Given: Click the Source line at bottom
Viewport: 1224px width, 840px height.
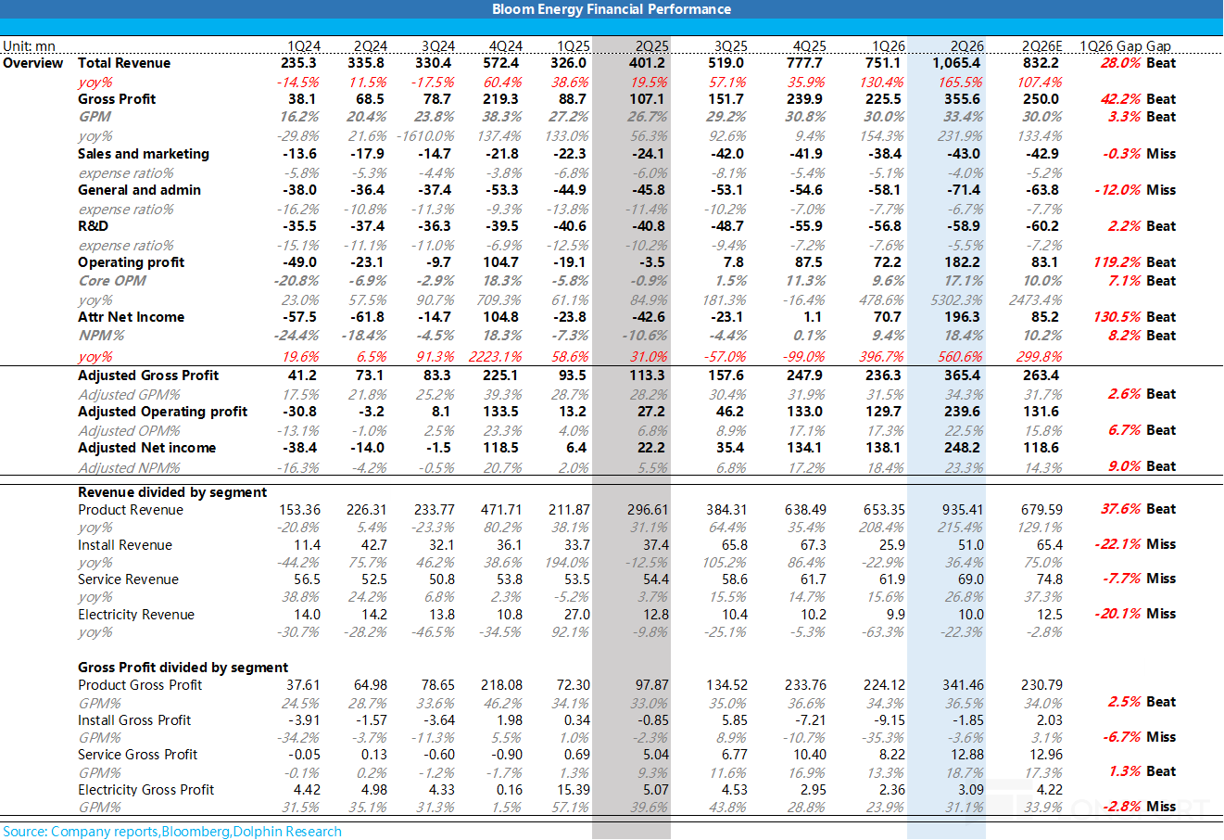Looking at the screenshot, I should pos(172,832).
